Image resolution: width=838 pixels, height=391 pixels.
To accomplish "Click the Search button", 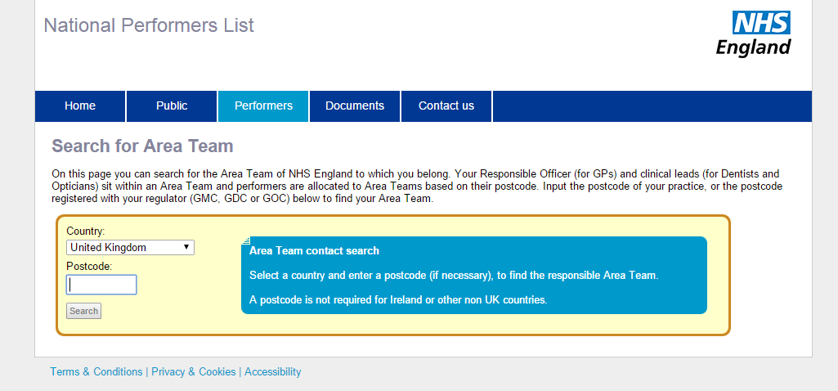I will pos(84,311).
